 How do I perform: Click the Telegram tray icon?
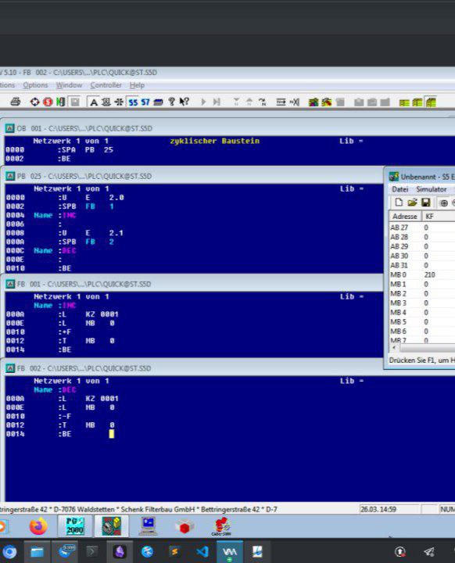point(428,551)
